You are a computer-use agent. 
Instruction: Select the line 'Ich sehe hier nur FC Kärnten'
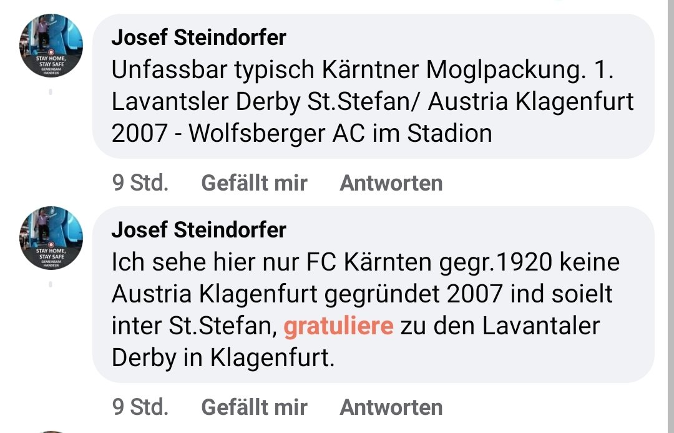click(365, 262)
